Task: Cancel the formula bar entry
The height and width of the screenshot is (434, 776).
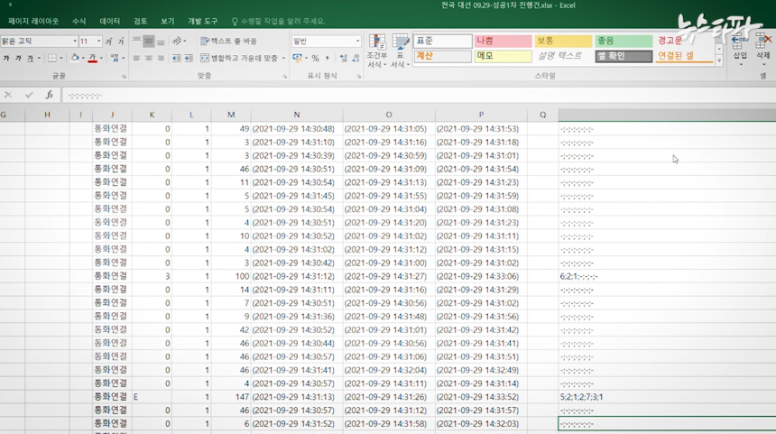Action: tap(8, 95)
